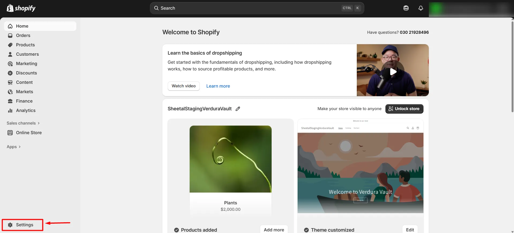The image size is (514, 233).
Task: Click the page vertical scrollbar
Action: (512, 66)
